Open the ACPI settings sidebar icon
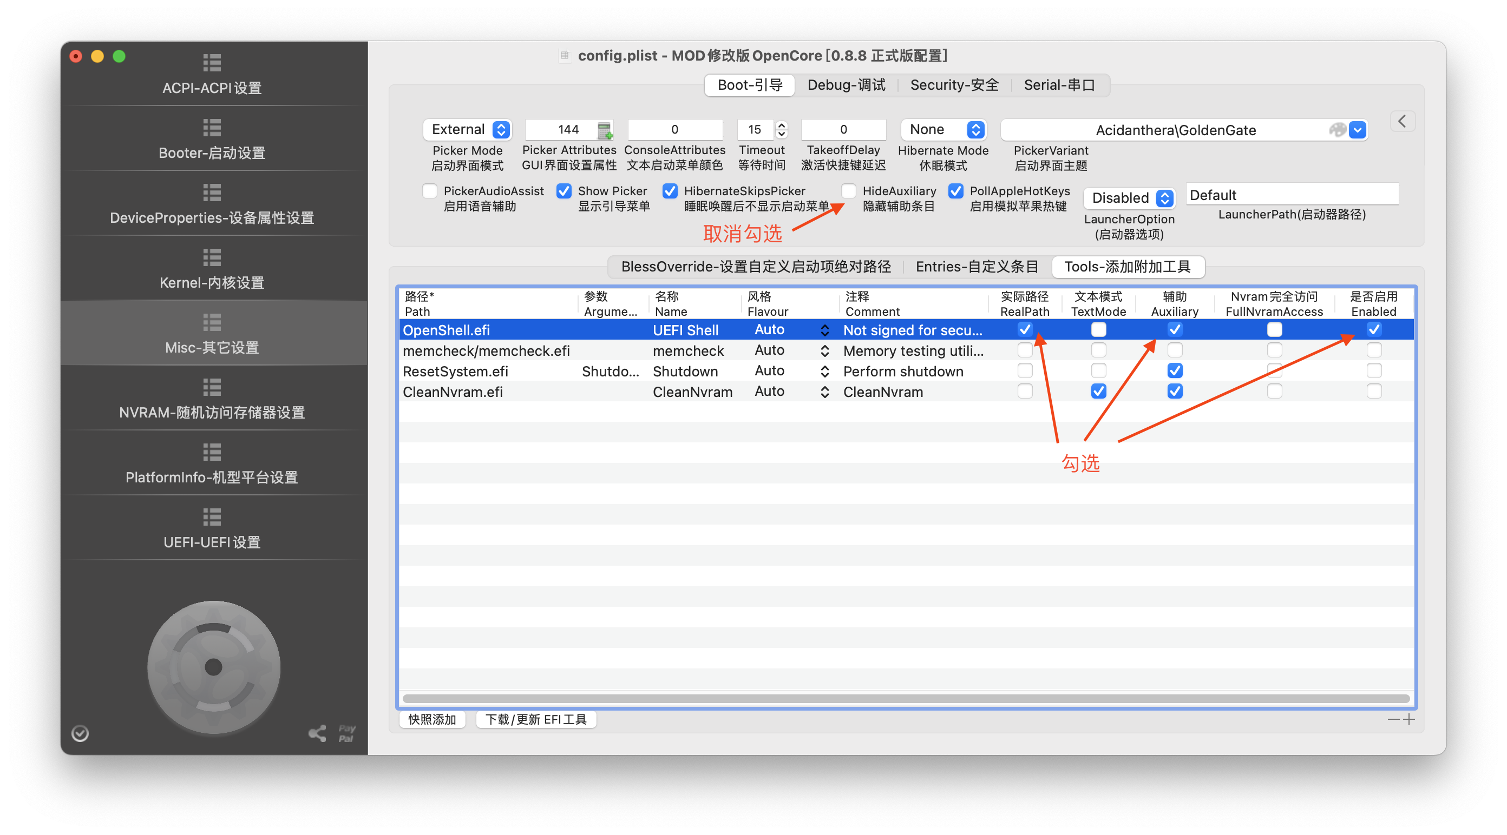Image resolution: width=1507 pixels, height=835 pixels. 212,63
